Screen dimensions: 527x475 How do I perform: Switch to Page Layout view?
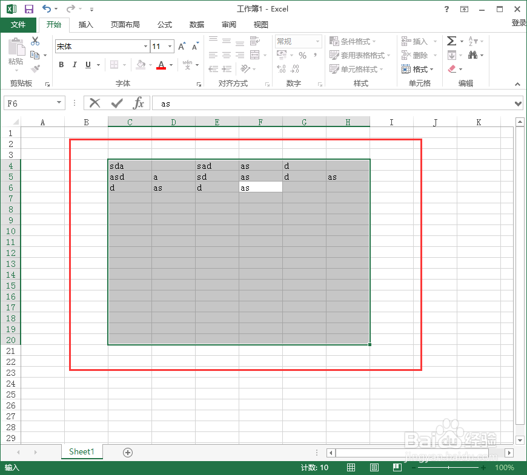(374, 467)
